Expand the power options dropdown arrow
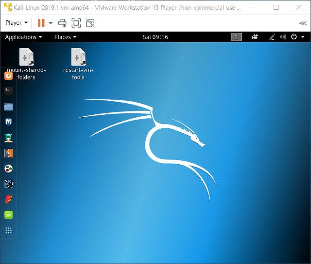The width and height of the screenshot is (311, 264). (x=51, y=23)
